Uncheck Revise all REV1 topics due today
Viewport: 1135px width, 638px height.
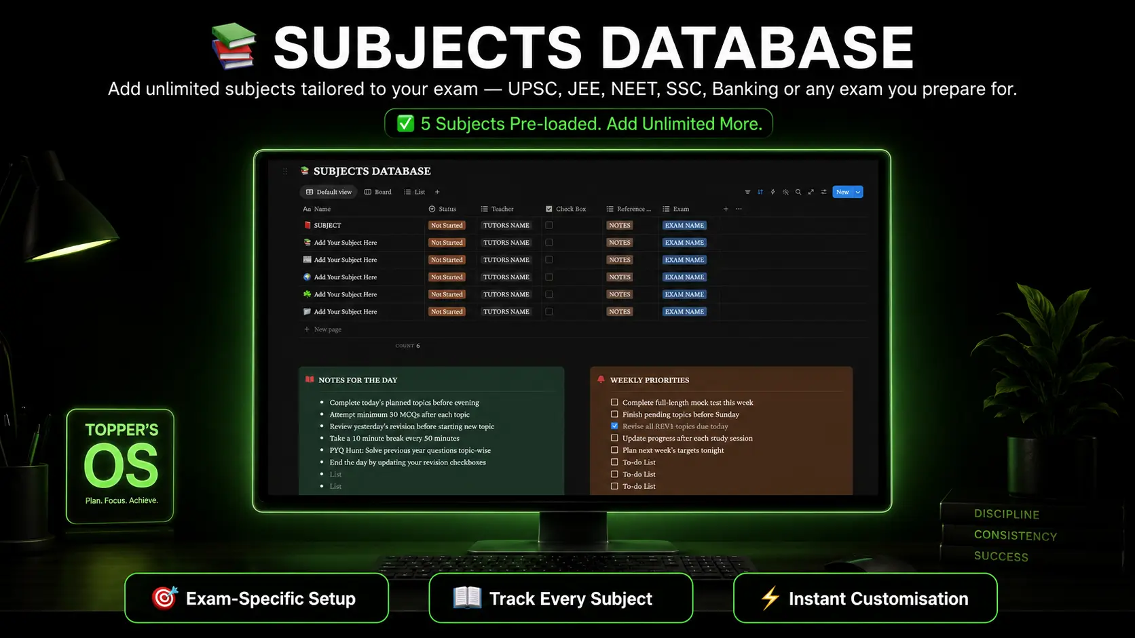click(614, 426)
